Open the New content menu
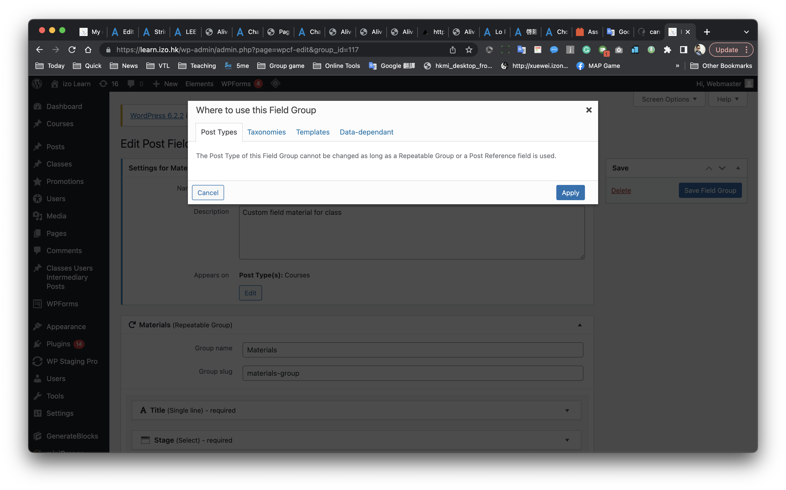 [x=165, y=84]
